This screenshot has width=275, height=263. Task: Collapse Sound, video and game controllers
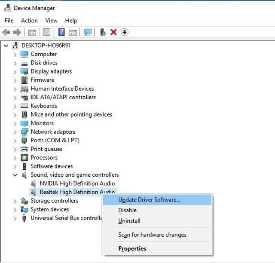point(15,175)
